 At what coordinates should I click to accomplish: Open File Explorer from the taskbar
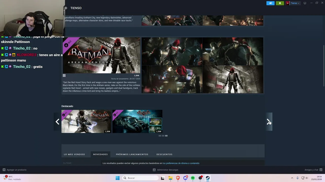pyautogui.click(x=170, y=178)
